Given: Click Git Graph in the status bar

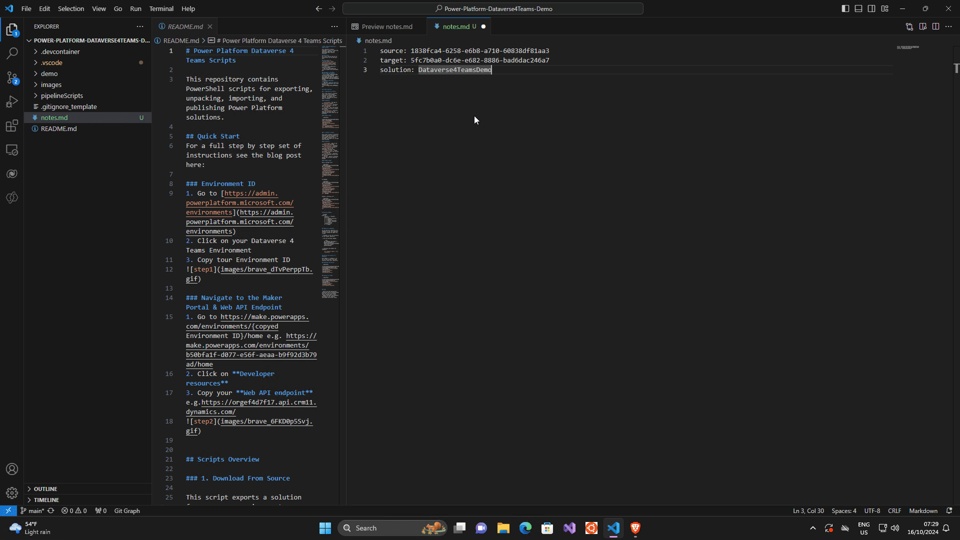Looking at the screenshot, I should (126, 510).
